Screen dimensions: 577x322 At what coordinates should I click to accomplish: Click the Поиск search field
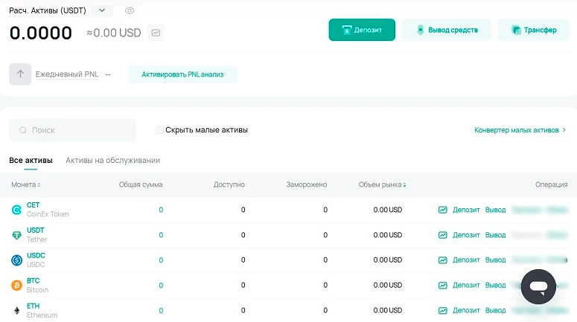click(x=73, y=130)
